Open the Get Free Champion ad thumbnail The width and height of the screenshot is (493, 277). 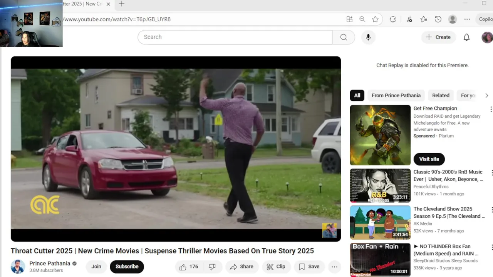[380, 135]
